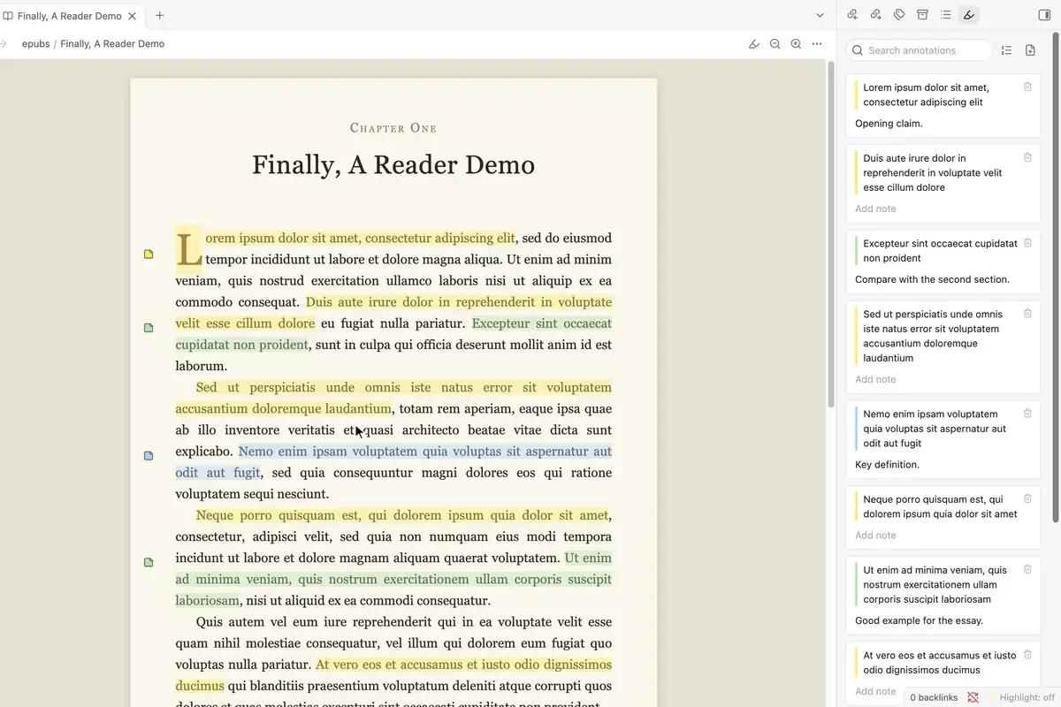Viewport: 1061px width, 707px height.
Task: Open the outgoing links panel icon
Action: pyautogui.click(x=875, y=15)
